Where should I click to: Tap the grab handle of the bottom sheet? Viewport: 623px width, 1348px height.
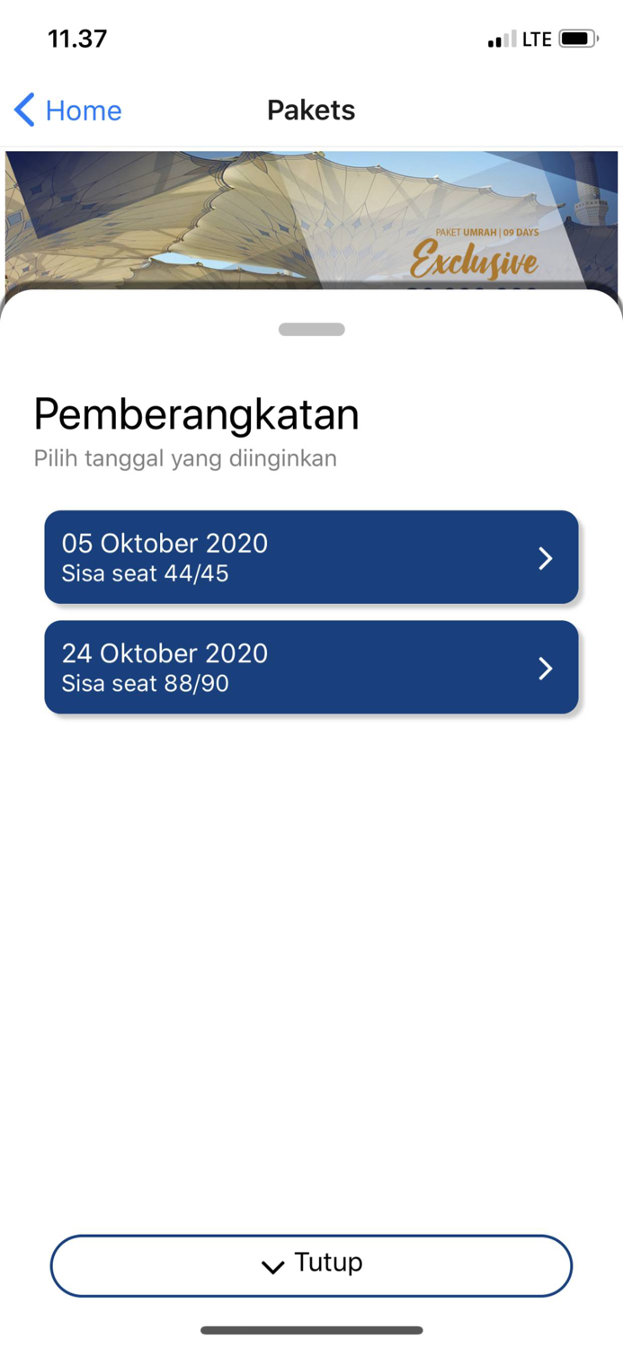[x=311, y=329]
